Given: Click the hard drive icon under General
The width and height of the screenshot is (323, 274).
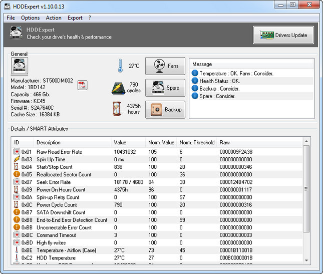Looking at the screenshot, I should (20, 66).
